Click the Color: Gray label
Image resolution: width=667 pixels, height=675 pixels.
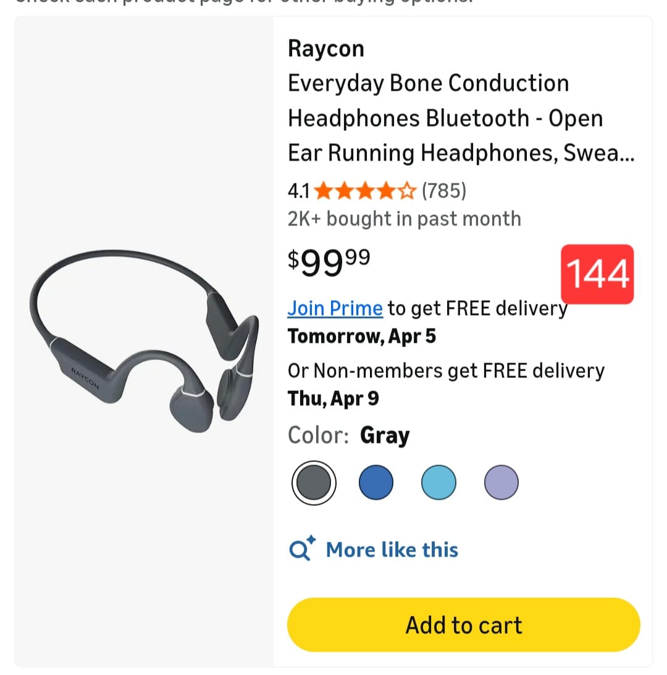pos(348,435)
